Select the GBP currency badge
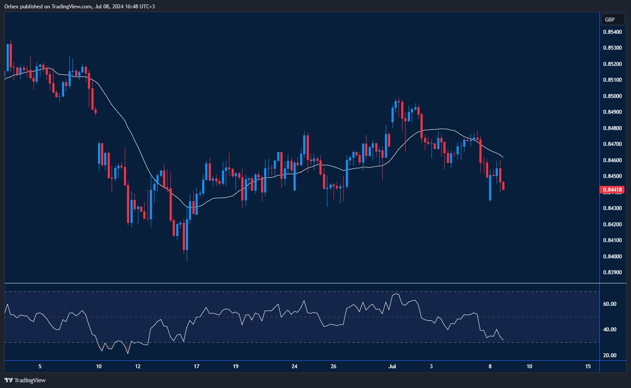Image resolution: width=631 pixels, height=388 pixels. (x=613, y=19)
